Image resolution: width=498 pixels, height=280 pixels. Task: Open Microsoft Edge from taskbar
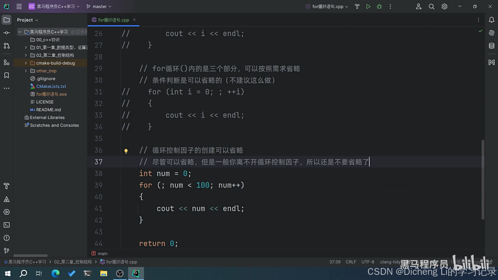[55, 273]
